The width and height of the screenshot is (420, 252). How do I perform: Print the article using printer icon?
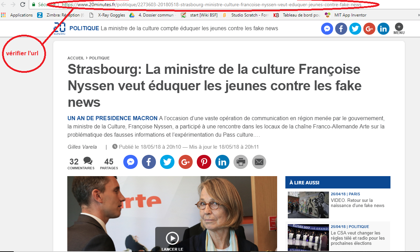point(241,162)
